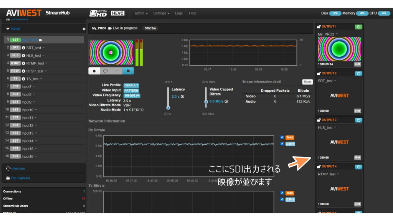Open the admin dropdown menu
393x221 pixels.
point(141,13)
